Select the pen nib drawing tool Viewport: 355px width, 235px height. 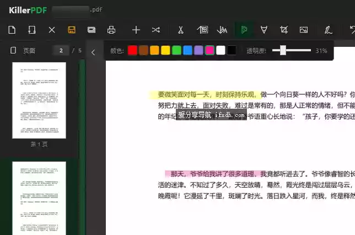[264, 30]
